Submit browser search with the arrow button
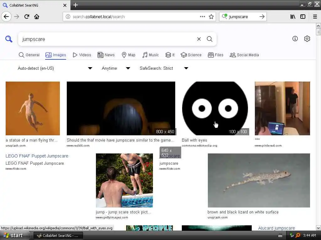The image size is (321, 240). [262, 17]
